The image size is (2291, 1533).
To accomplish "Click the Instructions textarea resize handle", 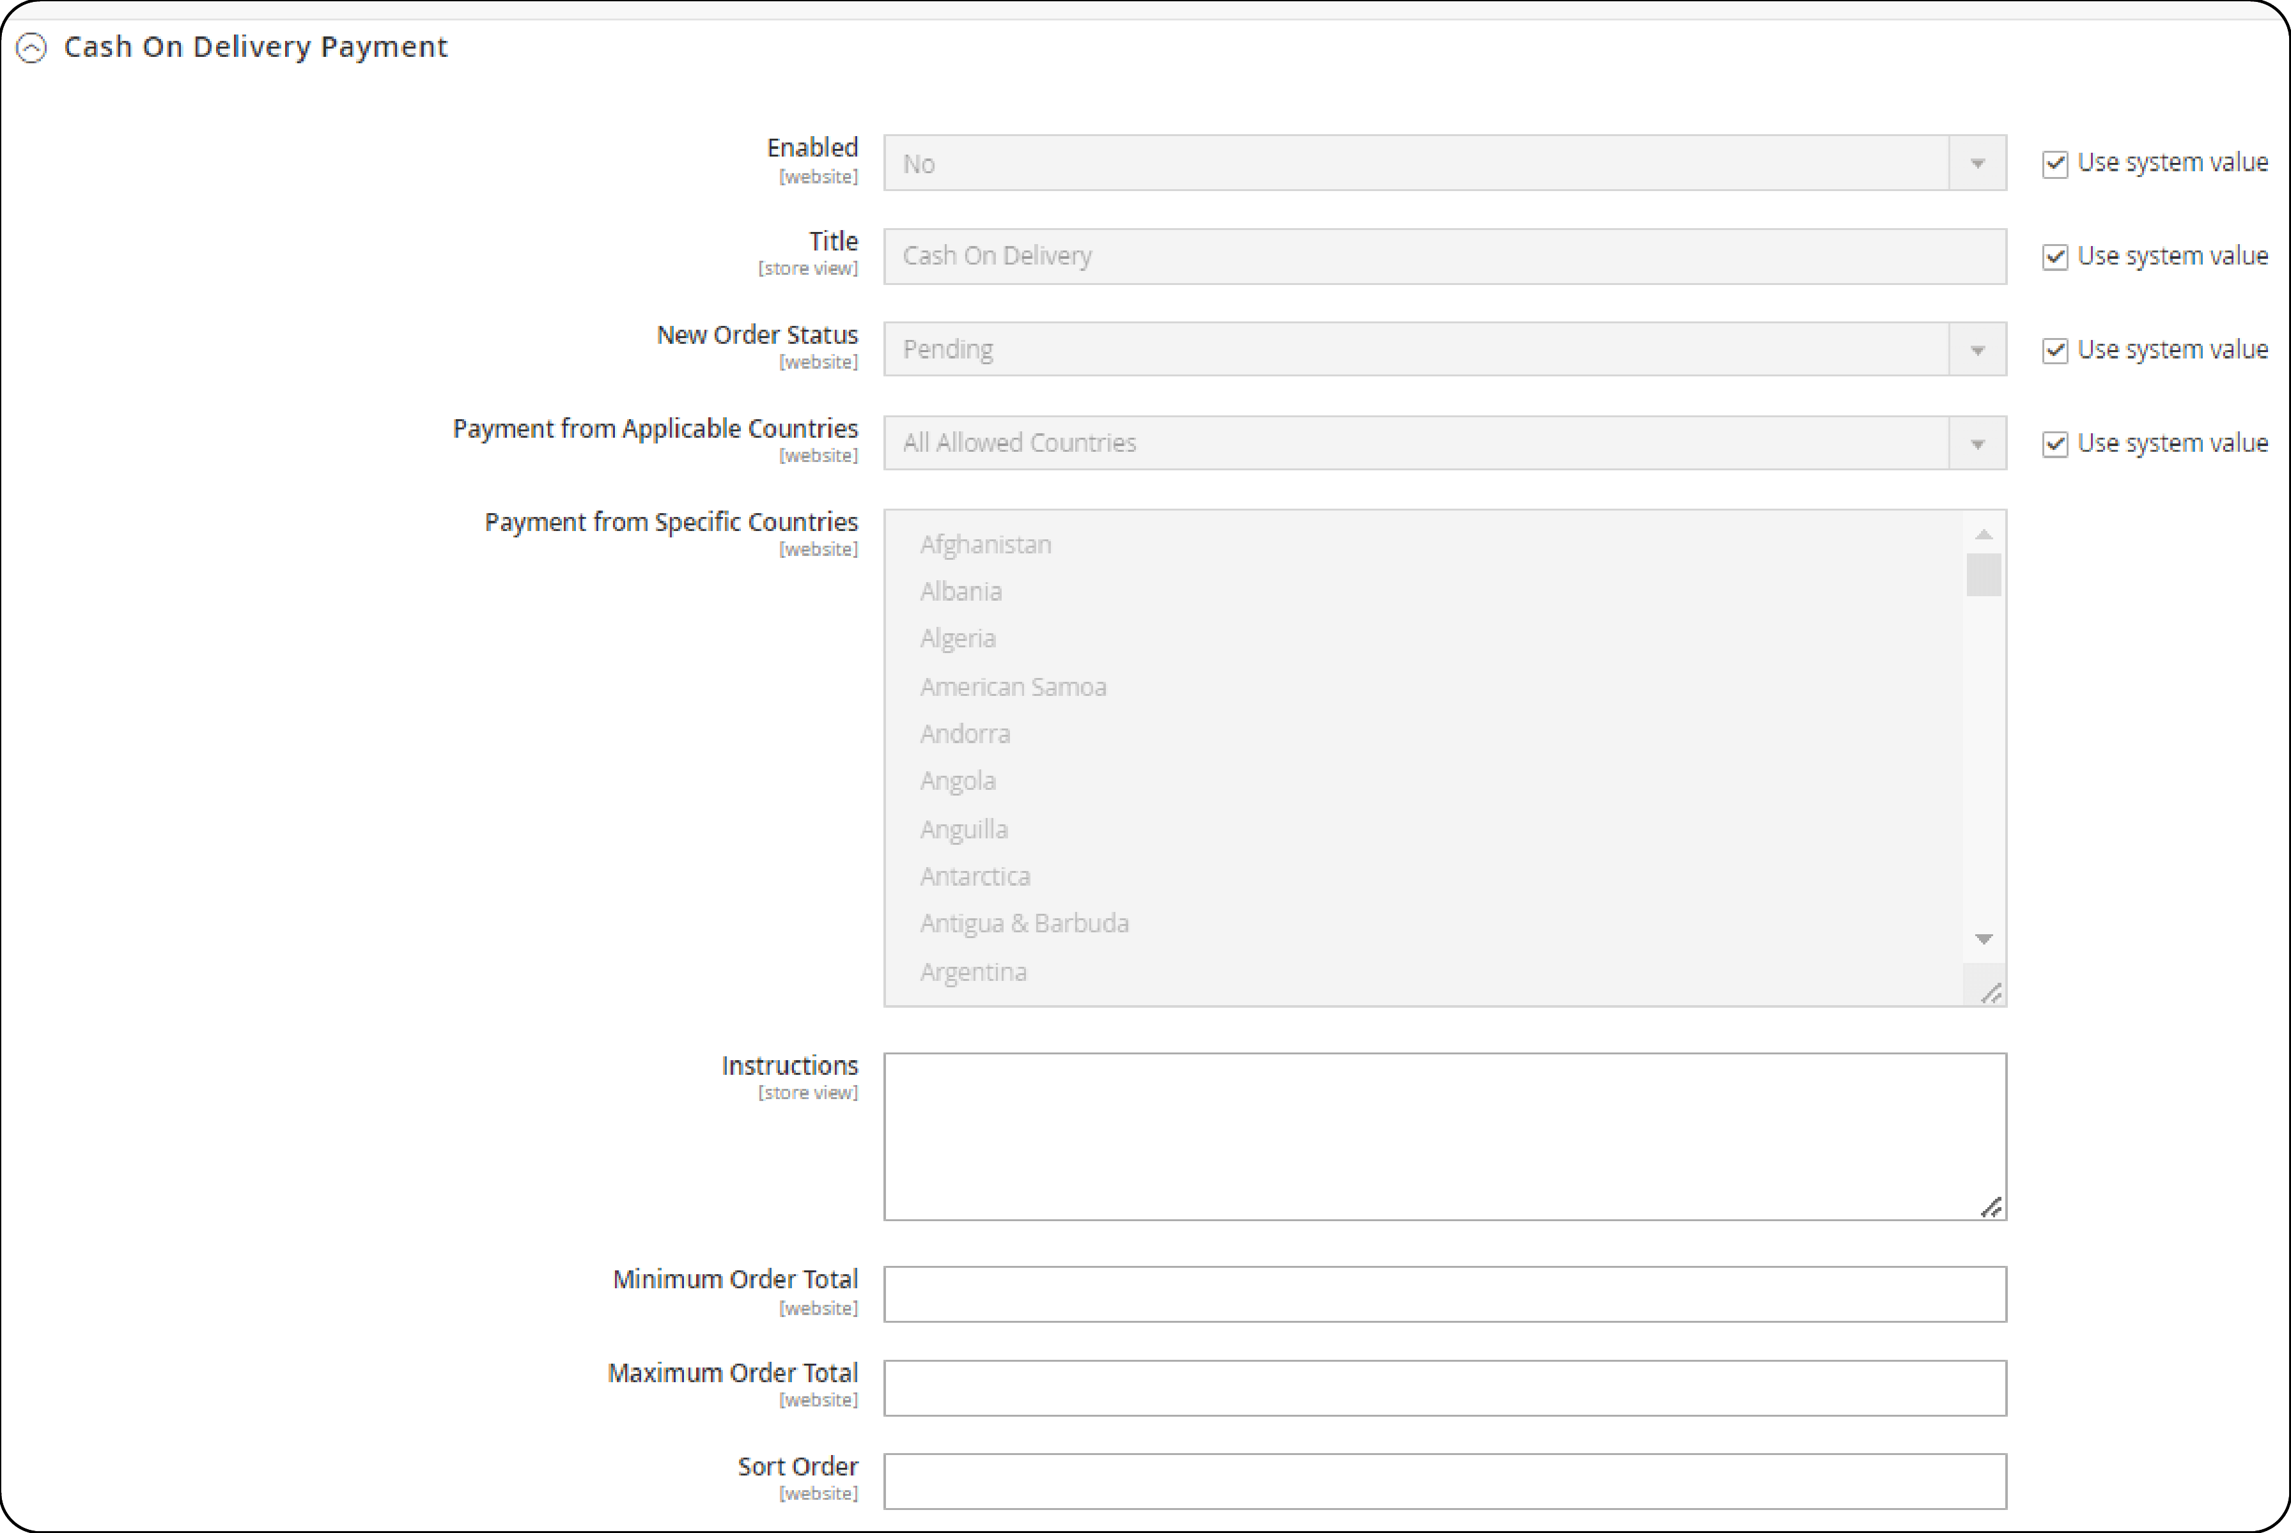I will [1992, 1208].
